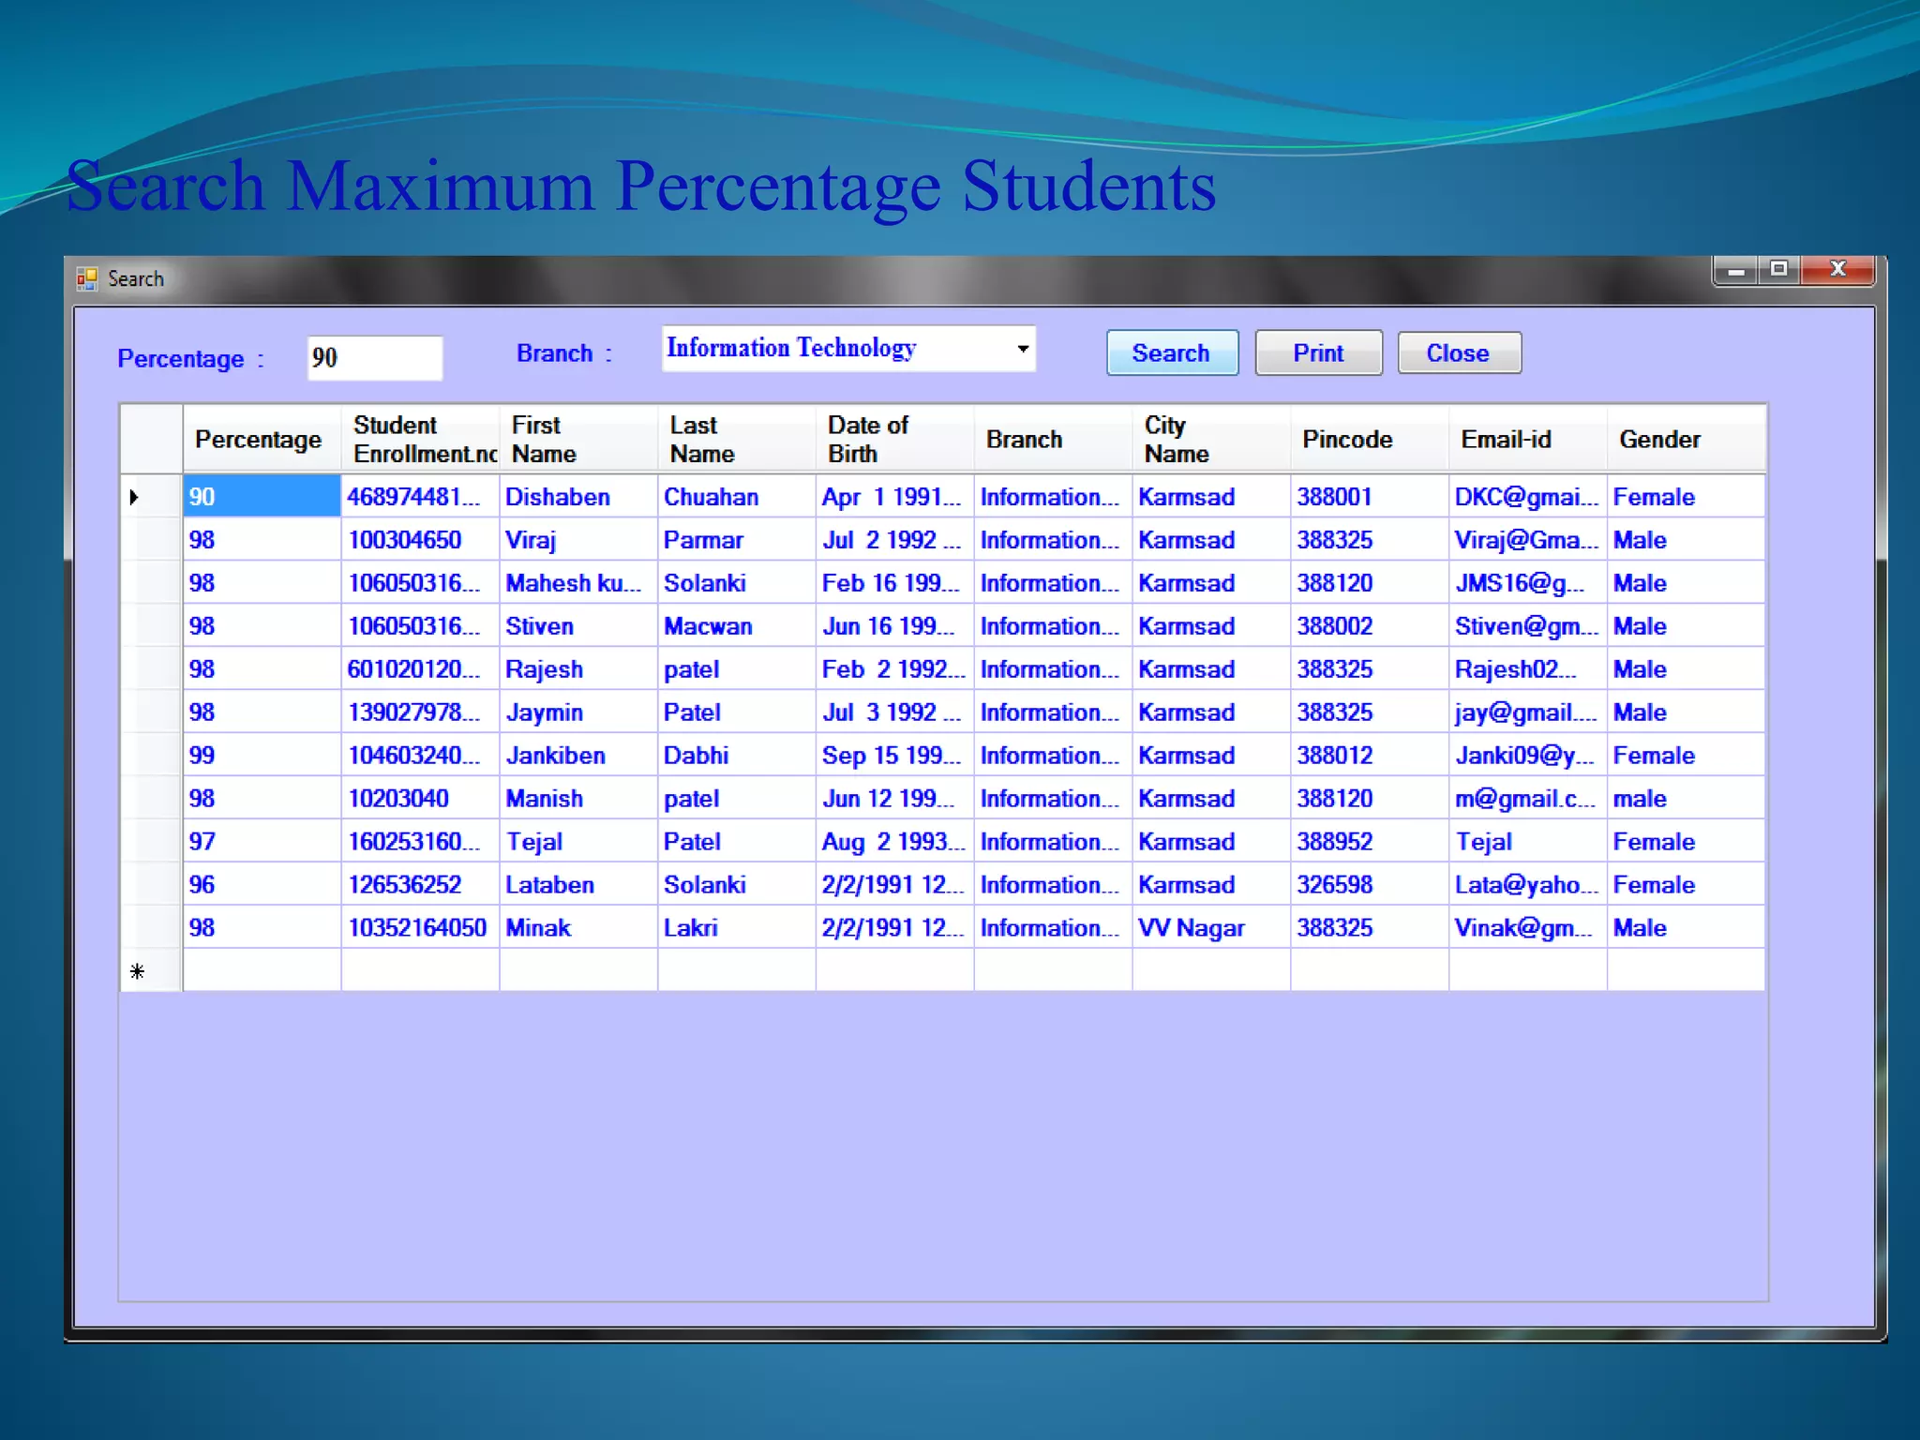Click the Email-id column header
1920x1440 pixels.
(1528, 439)
